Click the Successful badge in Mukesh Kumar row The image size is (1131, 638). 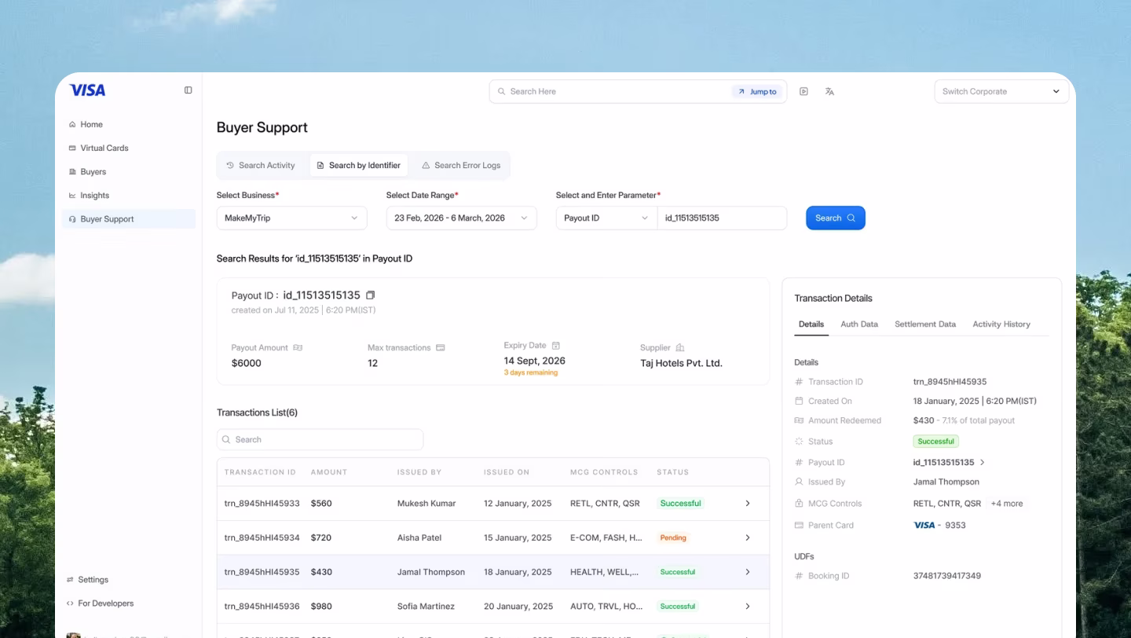coord(680,503)
